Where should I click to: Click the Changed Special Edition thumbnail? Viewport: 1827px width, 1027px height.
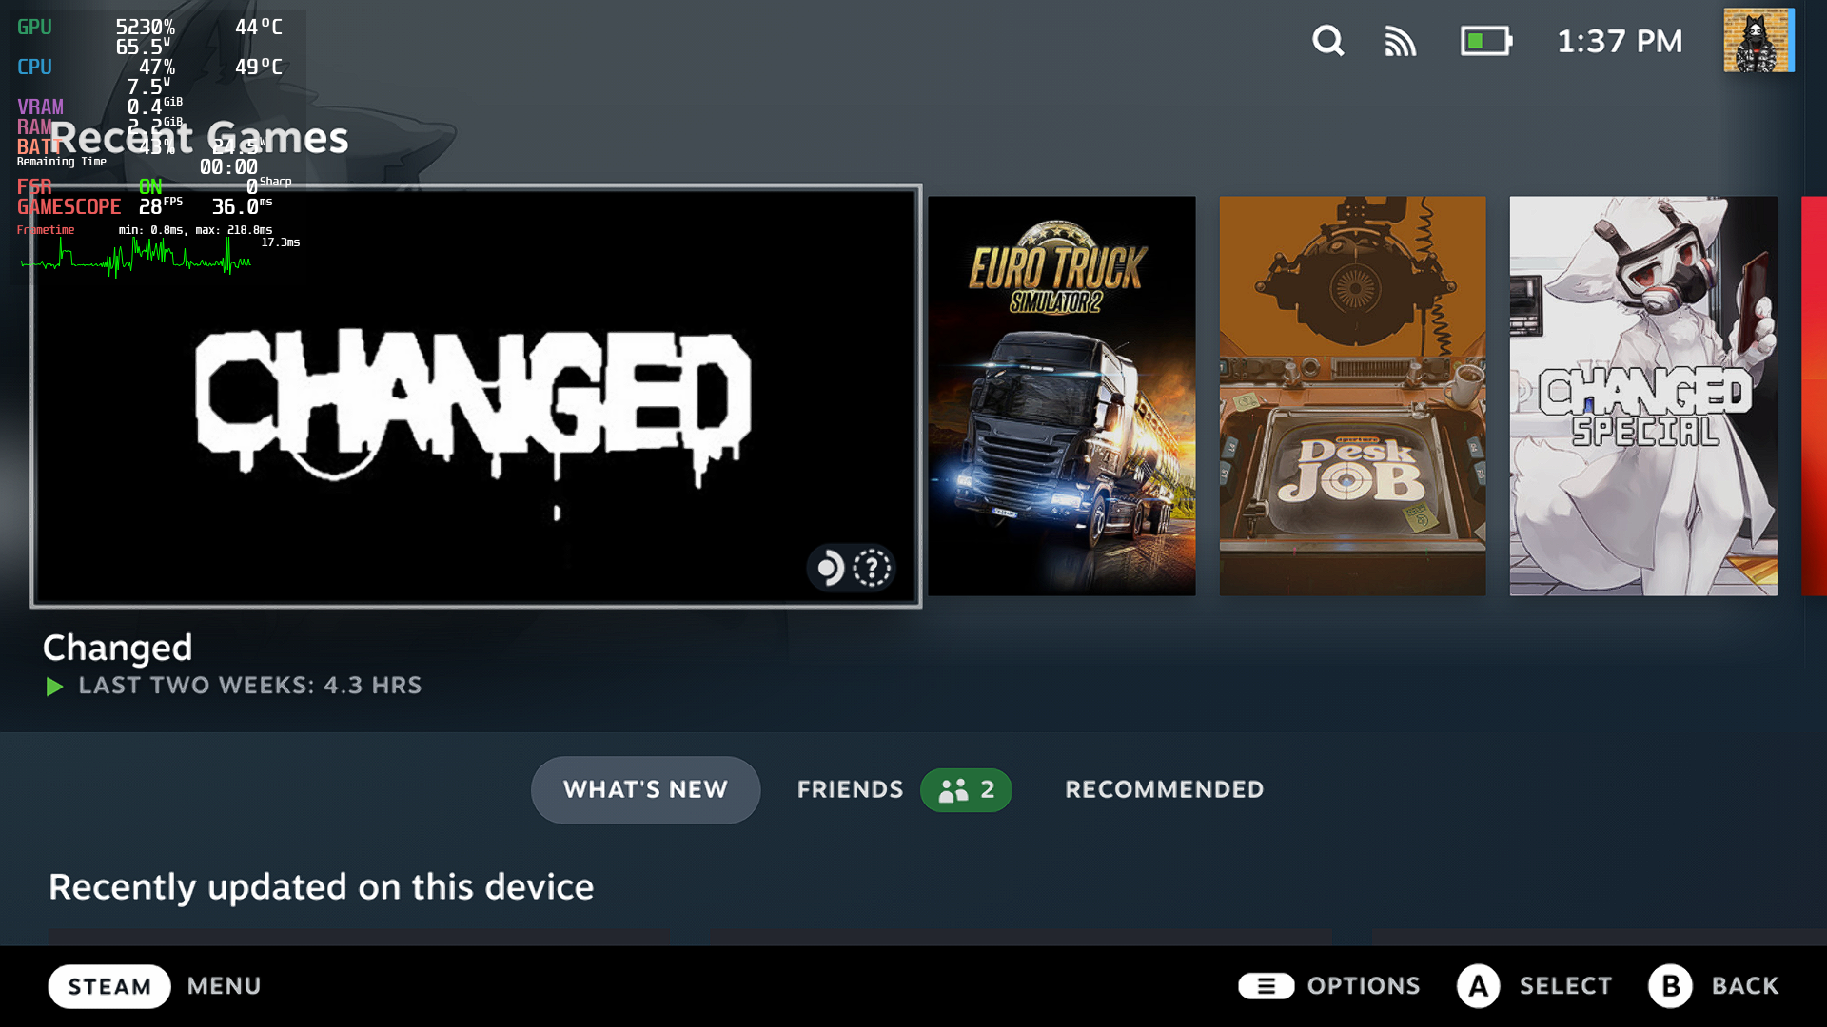[1643, 395]
